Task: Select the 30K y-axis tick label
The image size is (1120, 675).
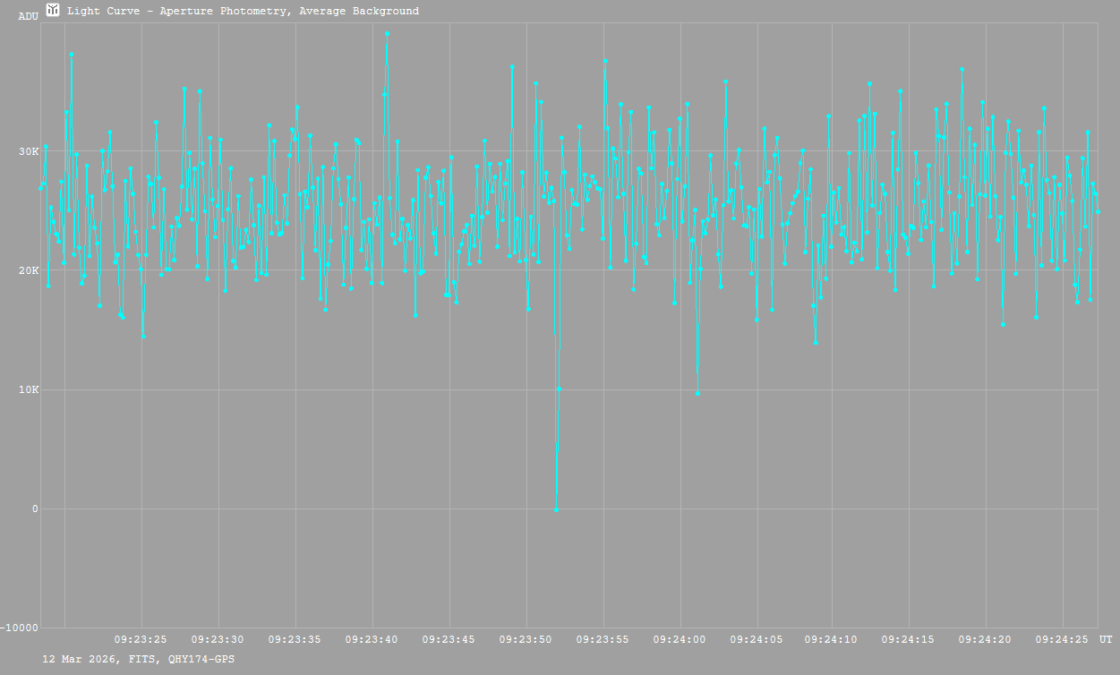Action: click(29, 151)
